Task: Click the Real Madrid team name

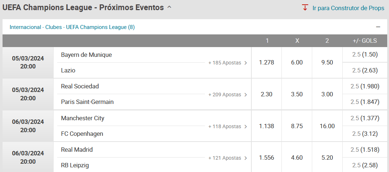Action: pos(77,150)
